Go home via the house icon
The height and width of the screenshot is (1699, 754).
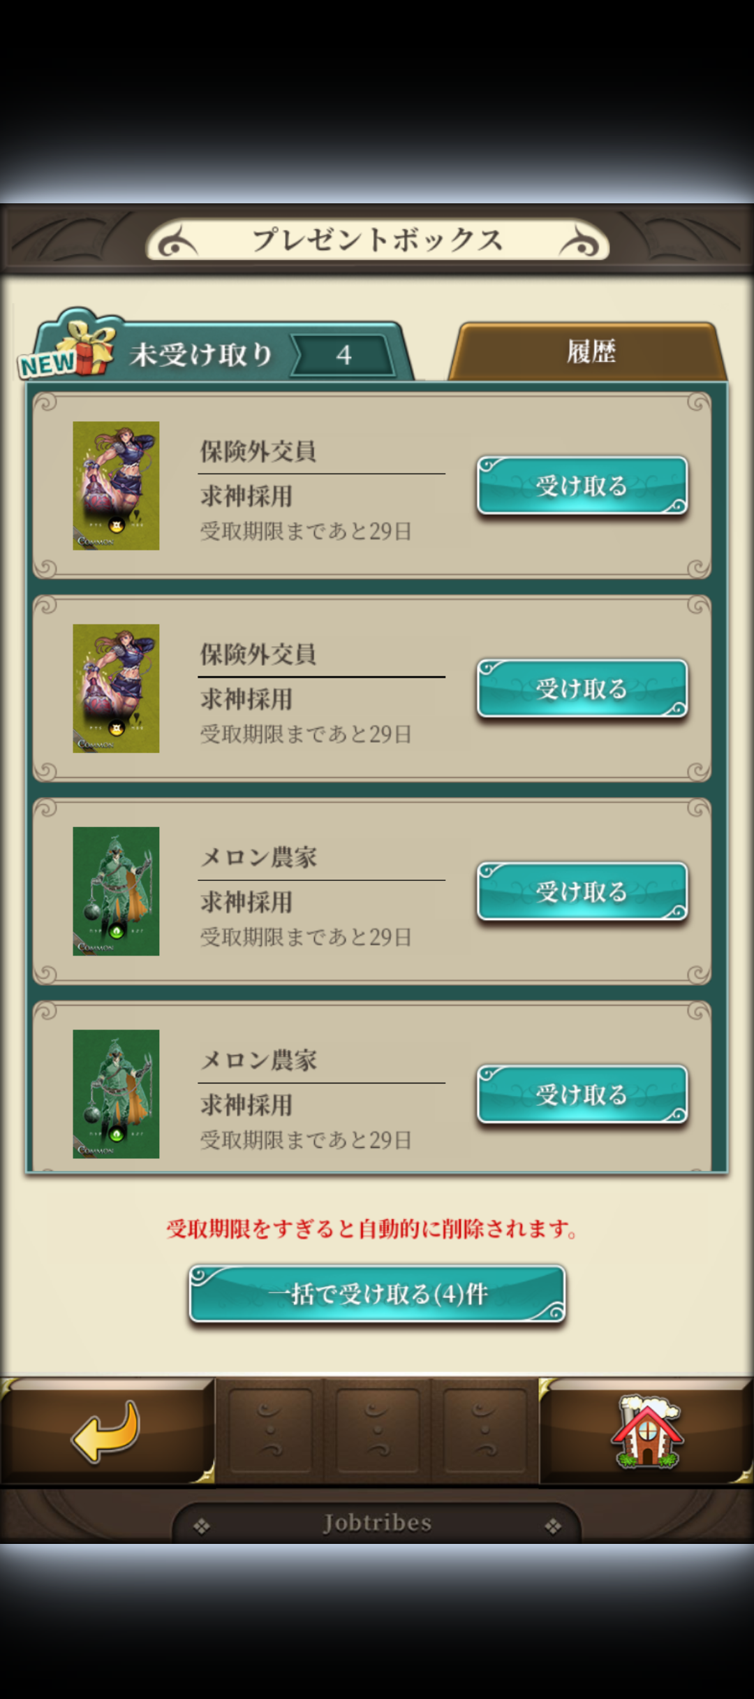click(646, 1431)
